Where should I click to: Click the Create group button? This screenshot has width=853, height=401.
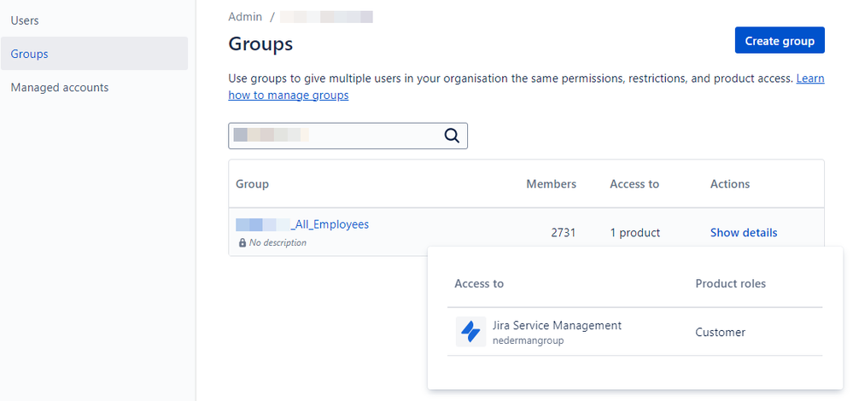(x=780, y=41)
